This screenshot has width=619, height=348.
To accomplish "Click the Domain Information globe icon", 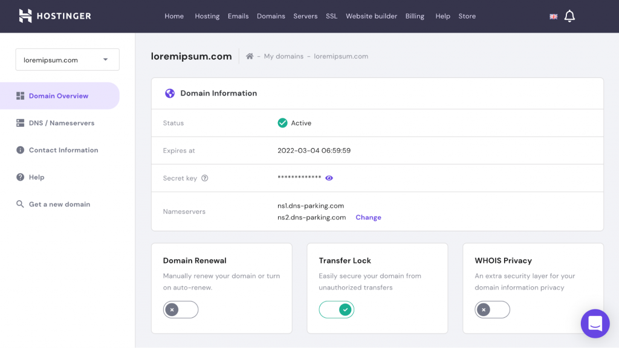I will pyautogui.click(x=170, y=93).
